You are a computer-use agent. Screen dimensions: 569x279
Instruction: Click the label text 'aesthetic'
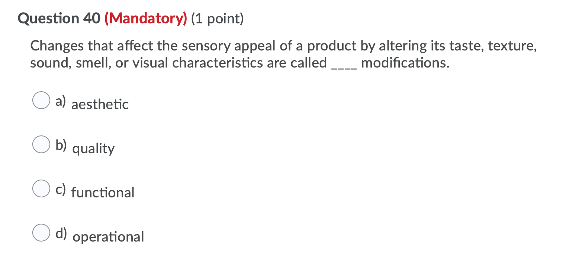(100, 105)
